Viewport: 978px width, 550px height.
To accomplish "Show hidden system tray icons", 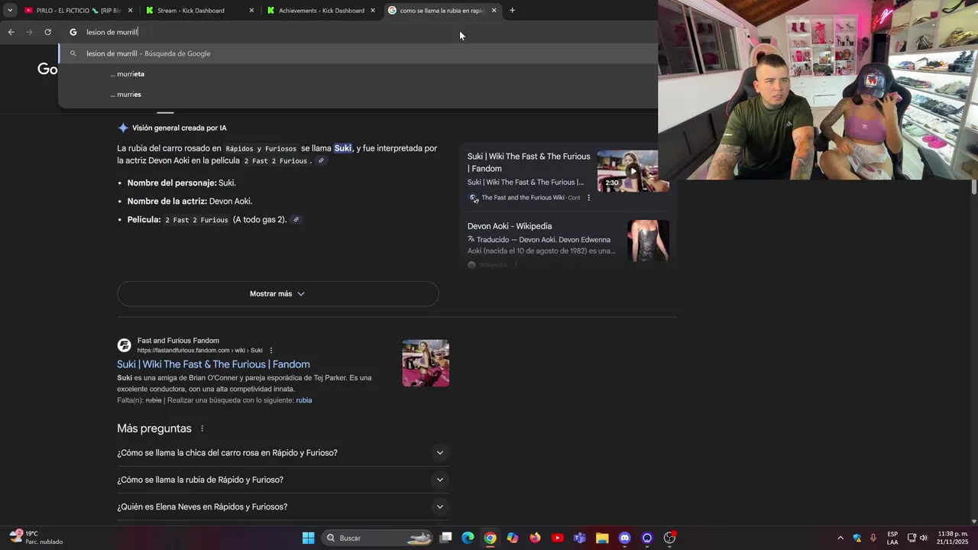I will [840, 538].
